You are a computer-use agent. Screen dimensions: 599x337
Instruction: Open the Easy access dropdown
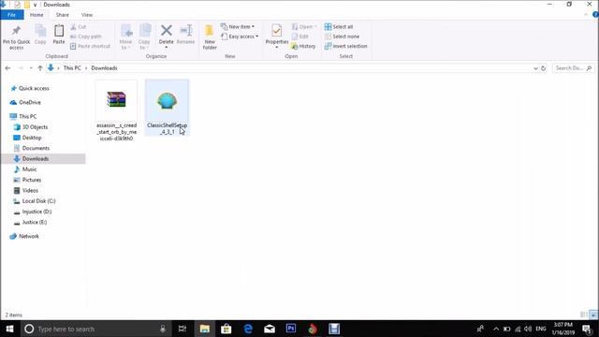pyautogui.click(x=240, y=37)
